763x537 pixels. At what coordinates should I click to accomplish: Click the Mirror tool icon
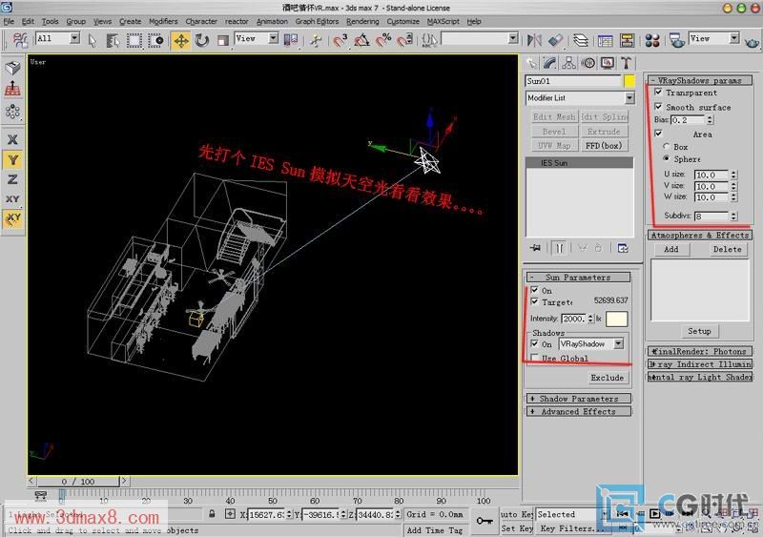534,40
